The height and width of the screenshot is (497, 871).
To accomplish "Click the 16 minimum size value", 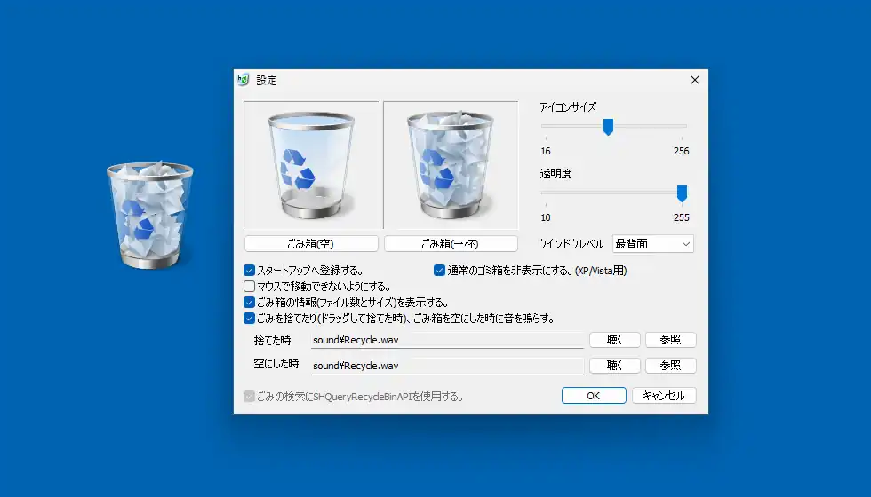I will pos(546,151).
